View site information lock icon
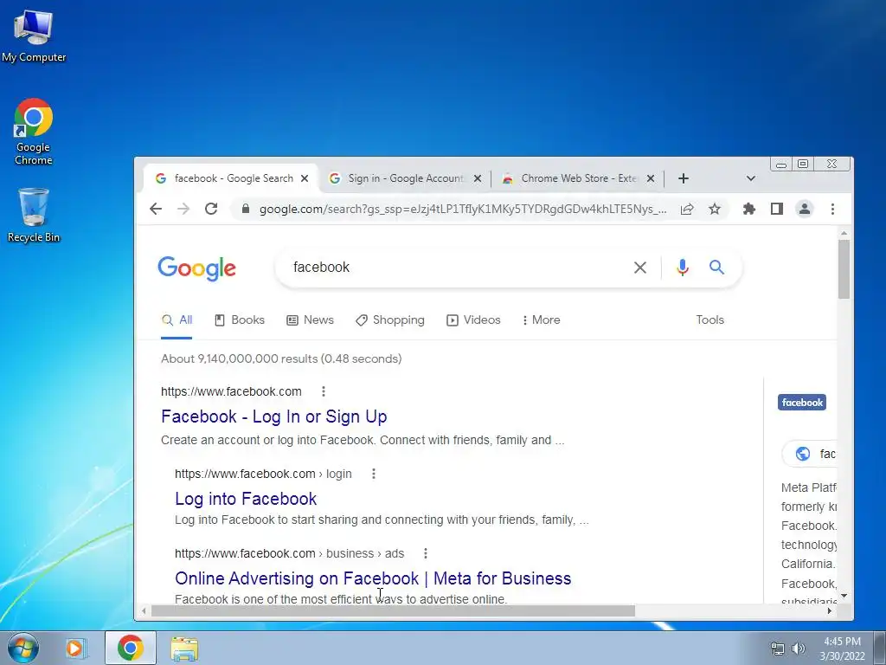 tap(245, 209)
